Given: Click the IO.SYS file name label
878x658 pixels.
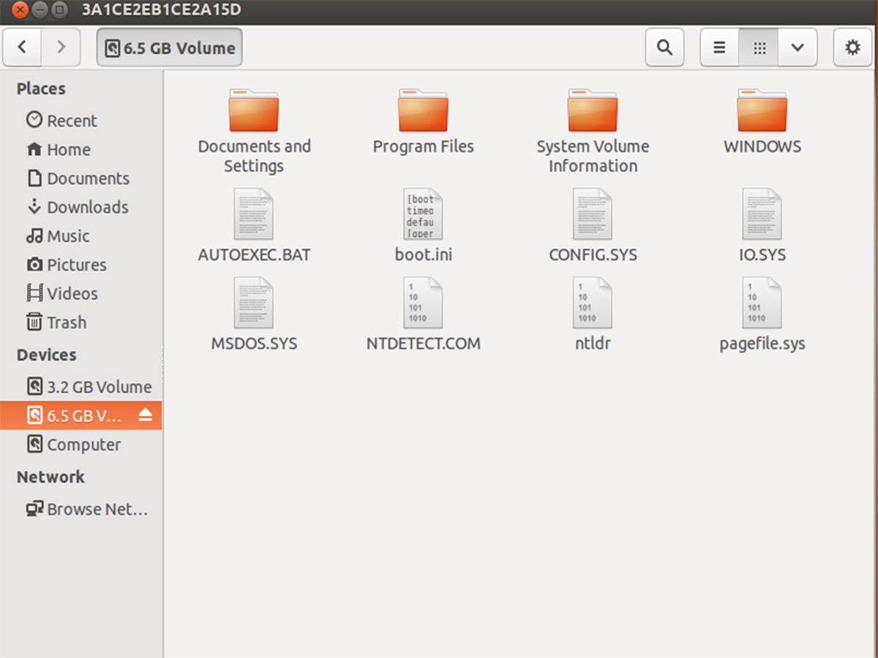Looking at the screenshot, I should 762,255.
